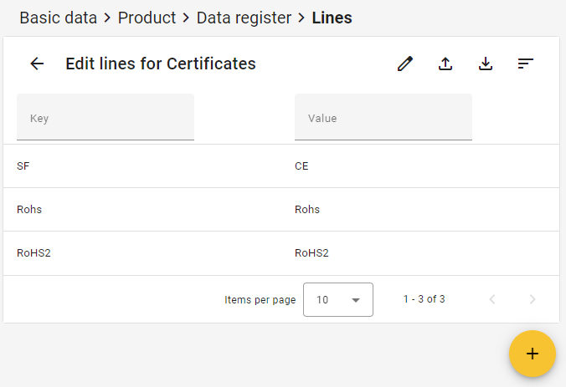Click the pencil edit icon
This screenshot has height=387, width=566.
tap(405, 64)
